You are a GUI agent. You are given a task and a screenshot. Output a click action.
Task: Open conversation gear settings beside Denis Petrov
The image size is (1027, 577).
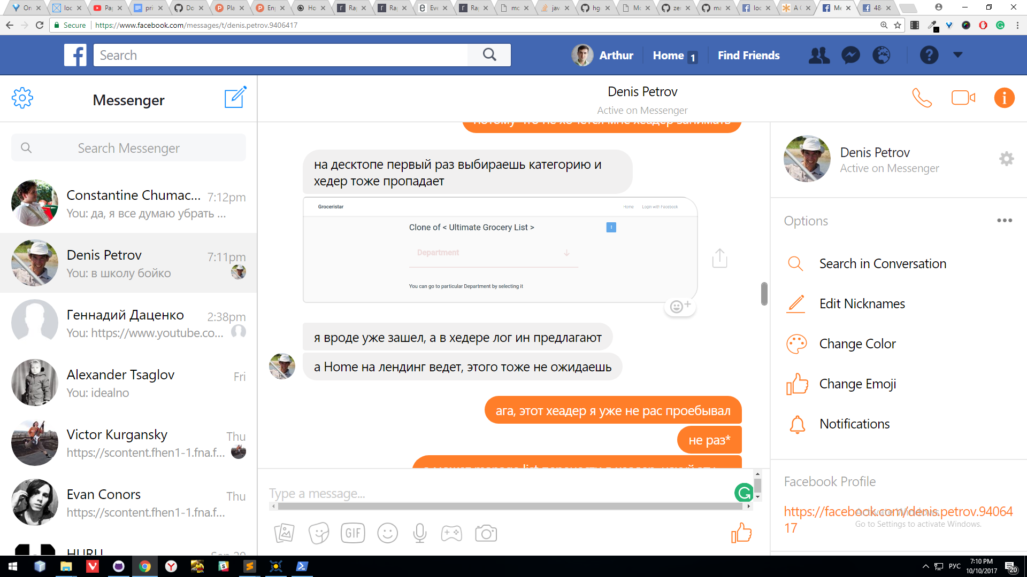(x=1006, y=159)
